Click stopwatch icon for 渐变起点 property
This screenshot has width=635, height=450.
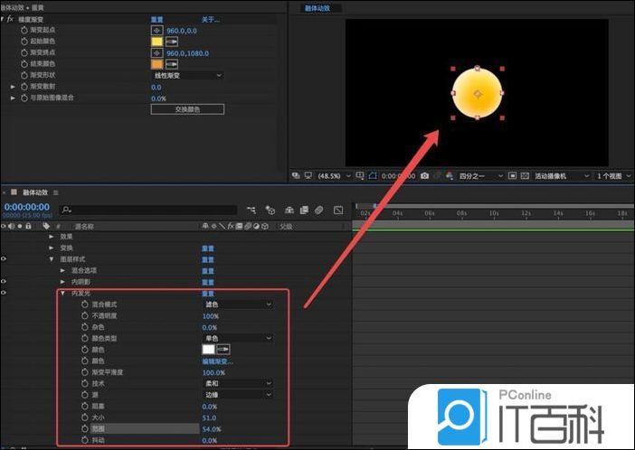(24, 30)
